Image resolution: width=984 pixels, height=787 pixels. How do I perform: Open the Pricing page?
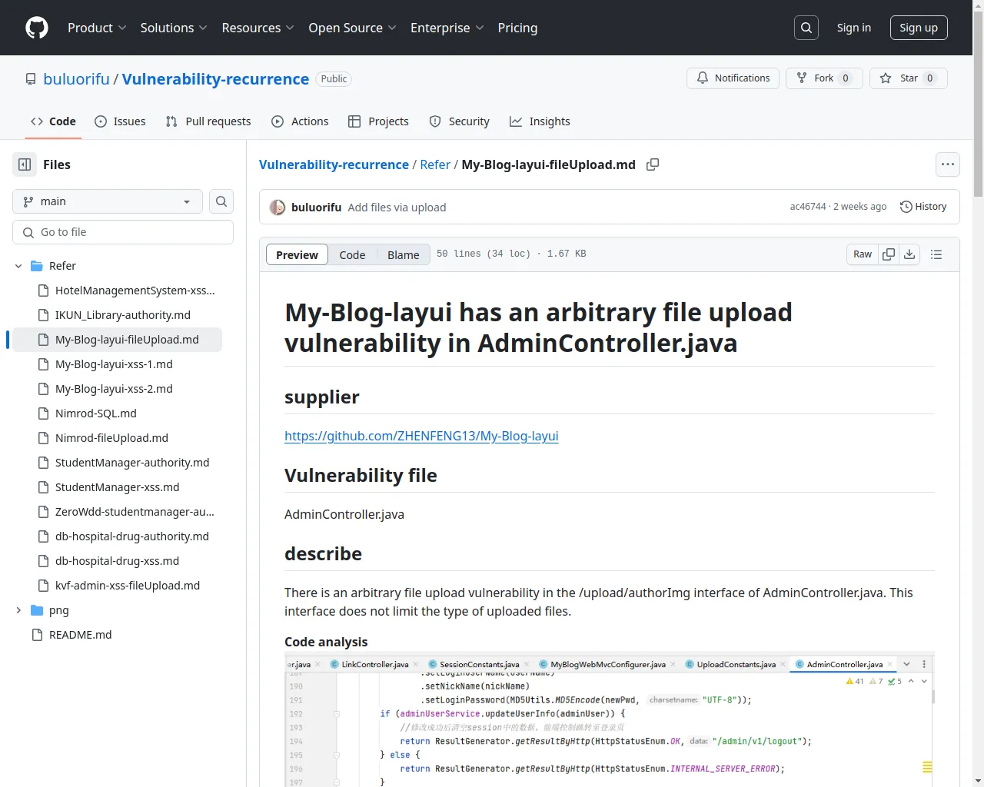517,28
